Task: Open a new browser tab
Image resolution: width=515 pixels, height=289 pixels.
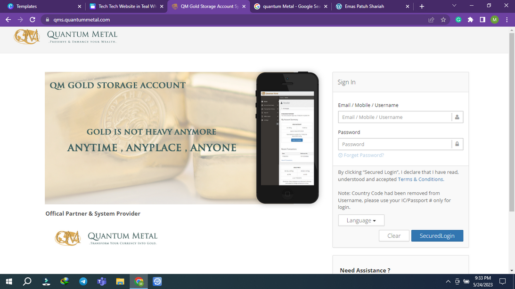Action: point(422,6)
